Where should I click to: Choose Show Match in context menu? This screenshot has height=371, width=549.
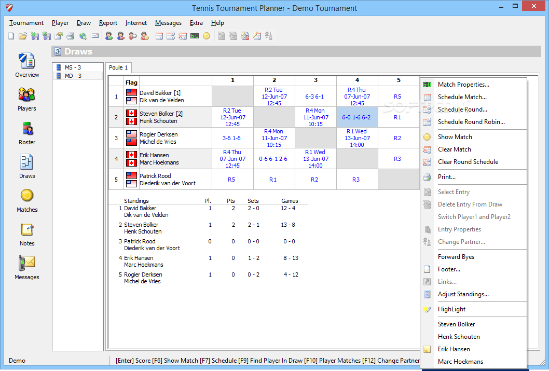pyautogui.click(x=473, y=137)
